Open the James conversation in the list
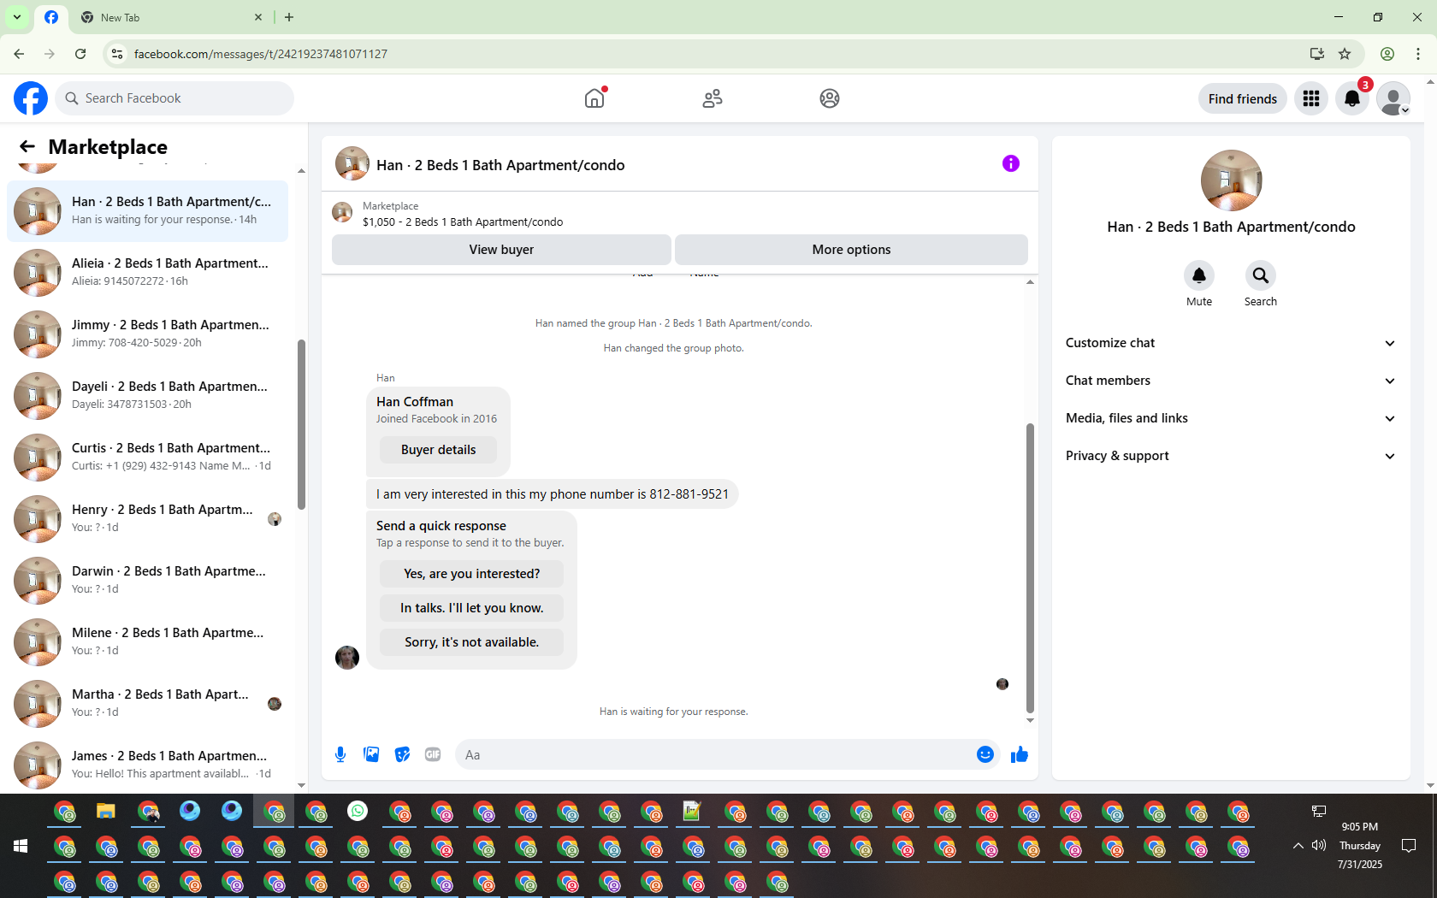 coord(148,765)
